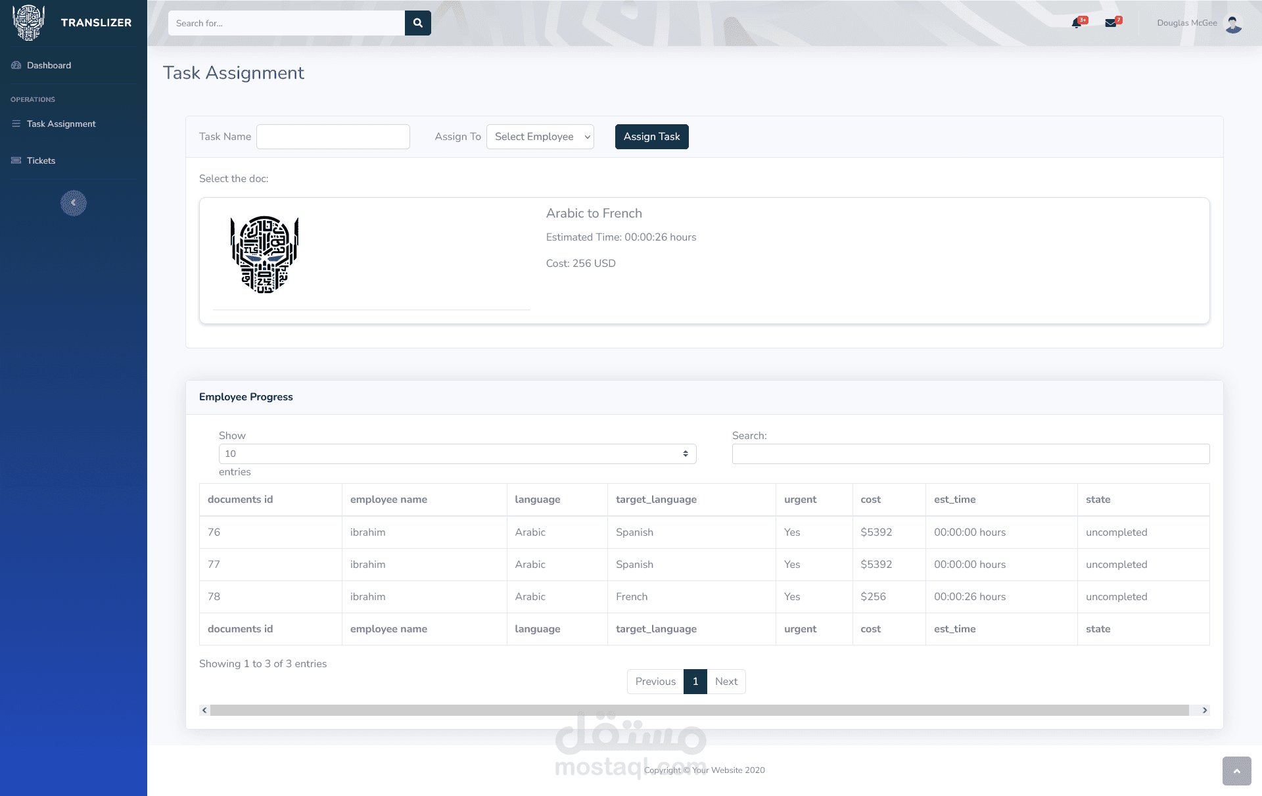Open the Select Employee dropdown

[x=540, y=137]
